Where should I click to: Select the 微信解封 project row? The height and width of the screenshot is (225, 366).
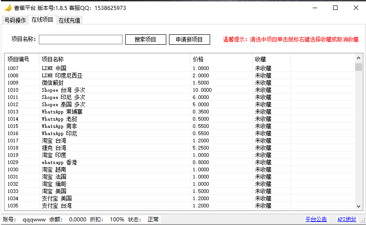tap(180, 83)
